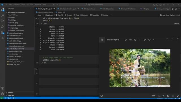Run the first empty cell
This screenshot has height=102, width=181.
tap(36, 69)
